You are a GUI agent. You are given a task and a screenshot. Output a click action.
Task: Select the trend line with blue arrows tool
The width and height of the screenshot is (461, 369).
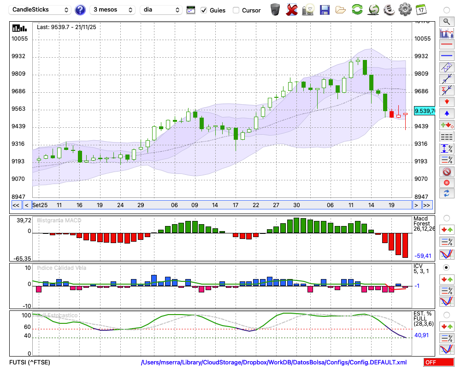click(x=447, y=78)
